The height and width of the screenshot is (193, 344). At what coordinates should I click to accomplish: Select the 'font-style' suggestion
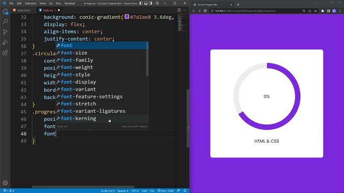(x=102, y=75)
